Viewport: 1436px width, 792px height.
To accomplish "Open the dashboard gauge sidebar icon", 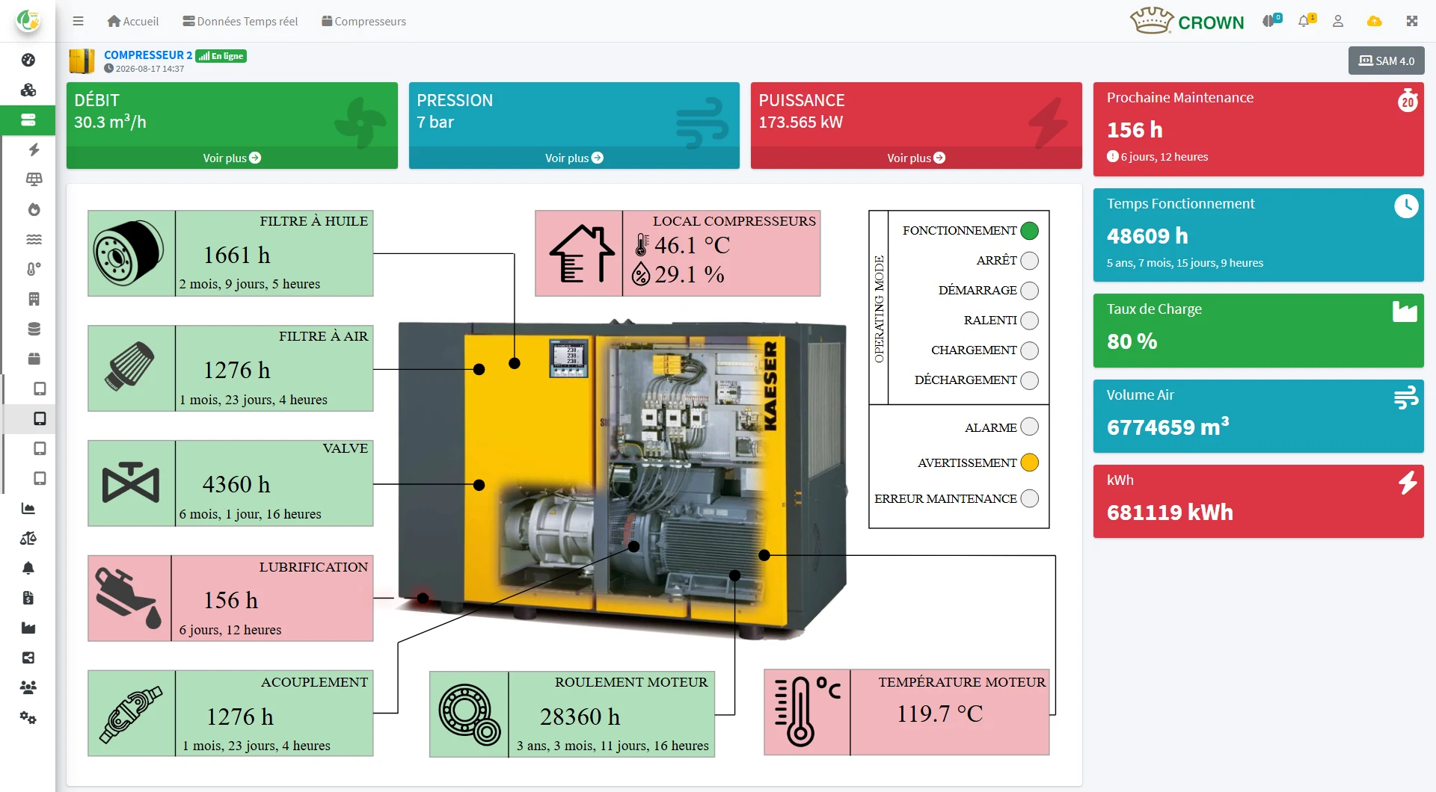I will click(28, 60).
